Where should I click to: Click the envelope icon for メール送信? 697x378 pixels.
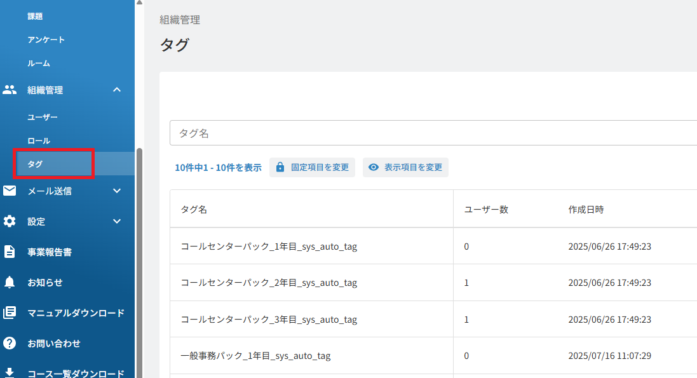10,191
